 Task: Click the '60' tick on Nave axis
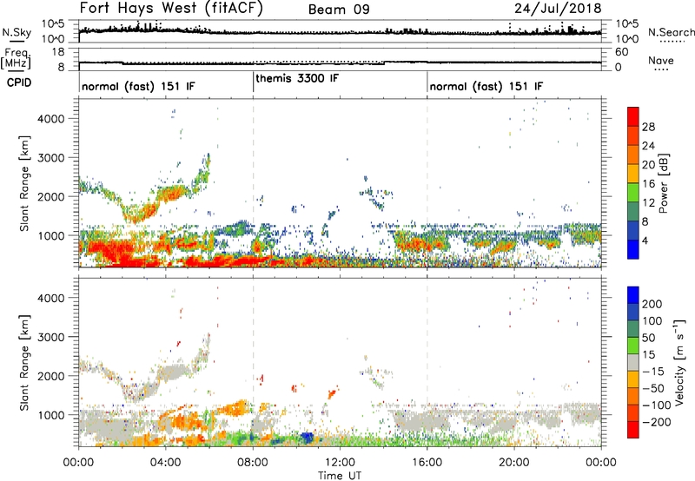pos(622,52)
